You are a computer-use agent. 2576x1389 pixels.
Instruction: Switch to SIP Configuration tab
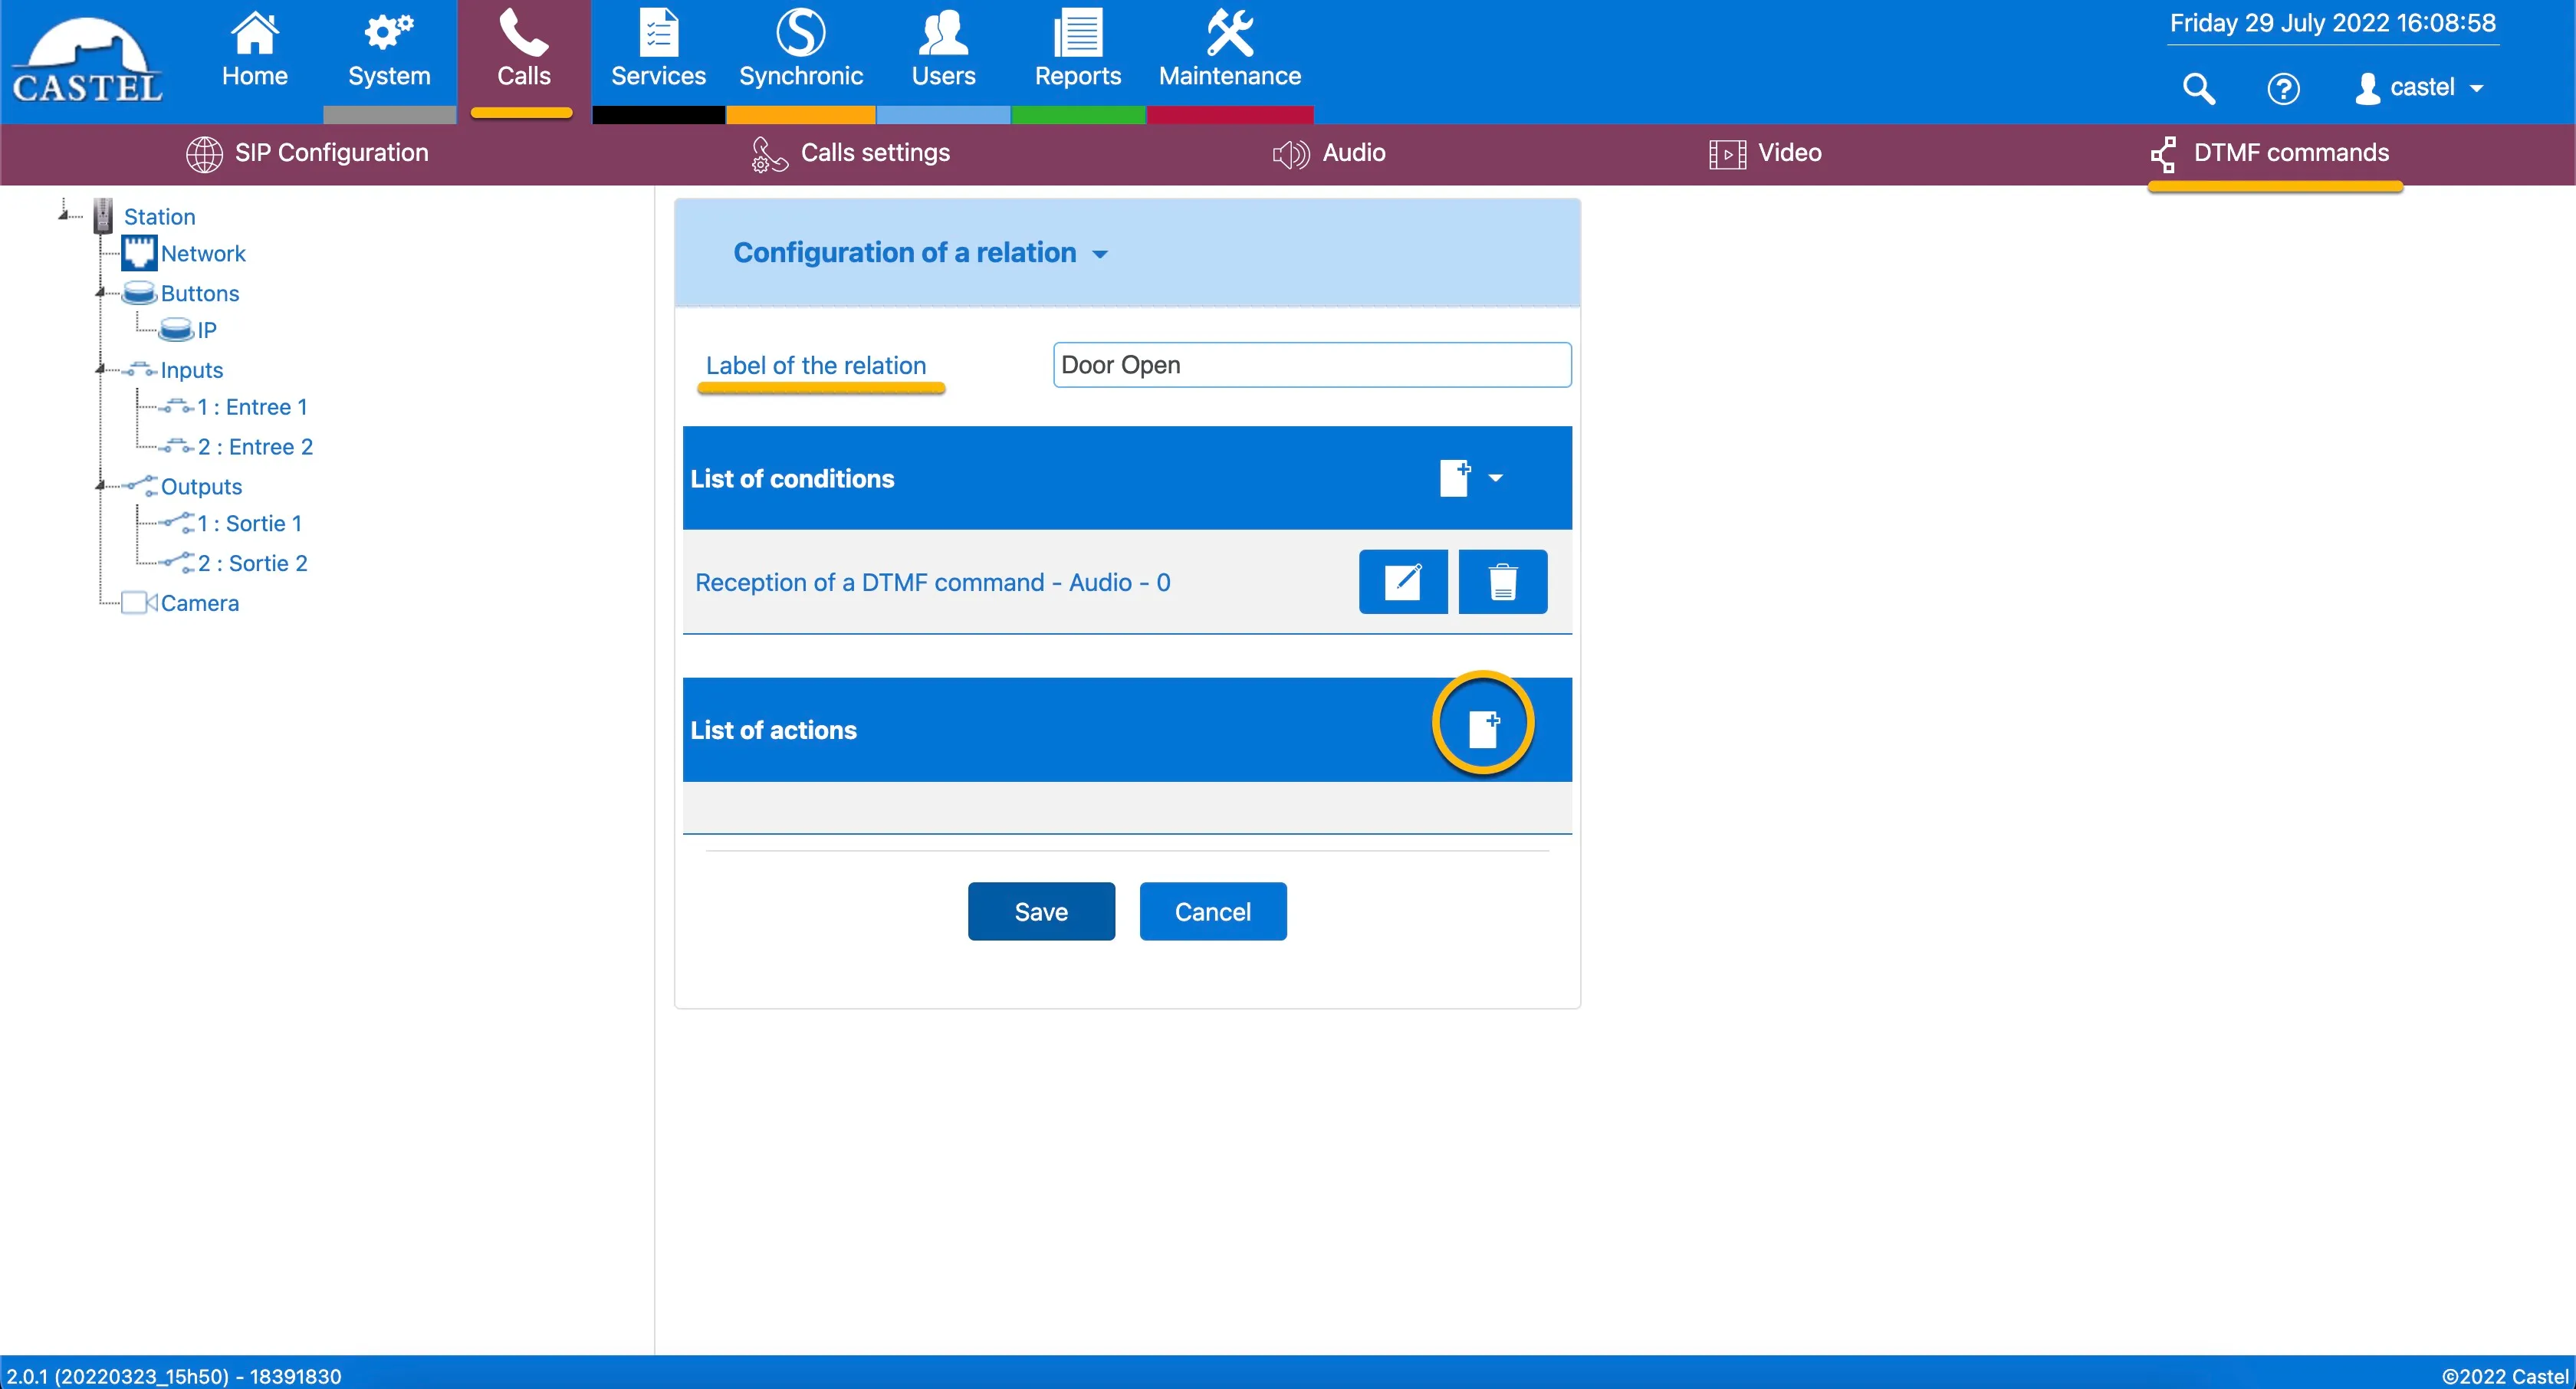307,153
